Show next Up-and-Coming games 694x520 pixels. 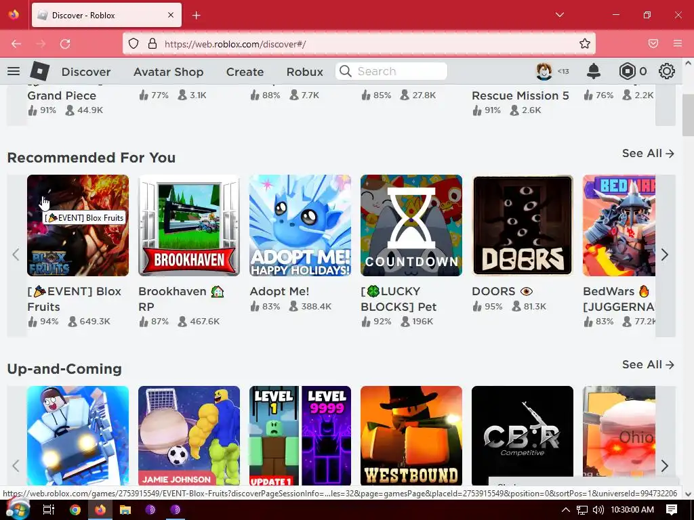click(665, 466)
